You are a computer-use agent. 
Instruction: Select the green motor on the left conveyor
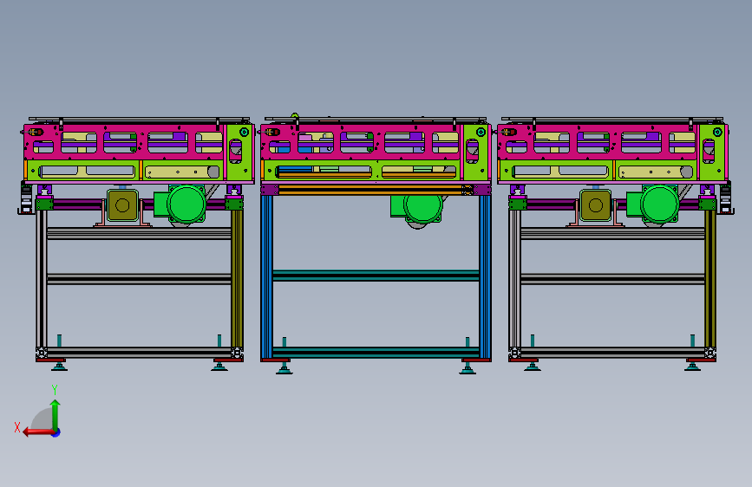180,205
